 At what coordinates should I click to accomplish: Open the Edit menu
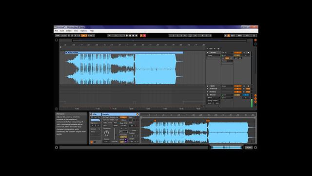point(62,31)
